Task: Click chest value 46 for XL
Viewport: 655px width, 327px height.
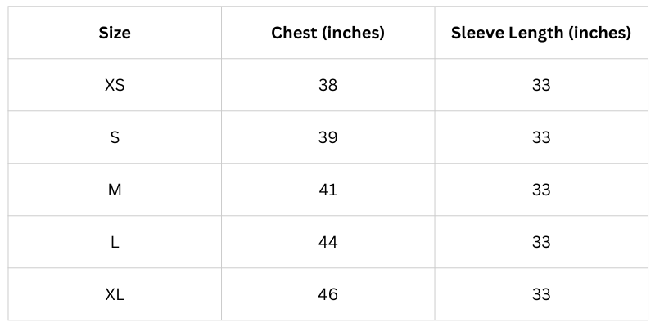Action: [x=328, y=294]
